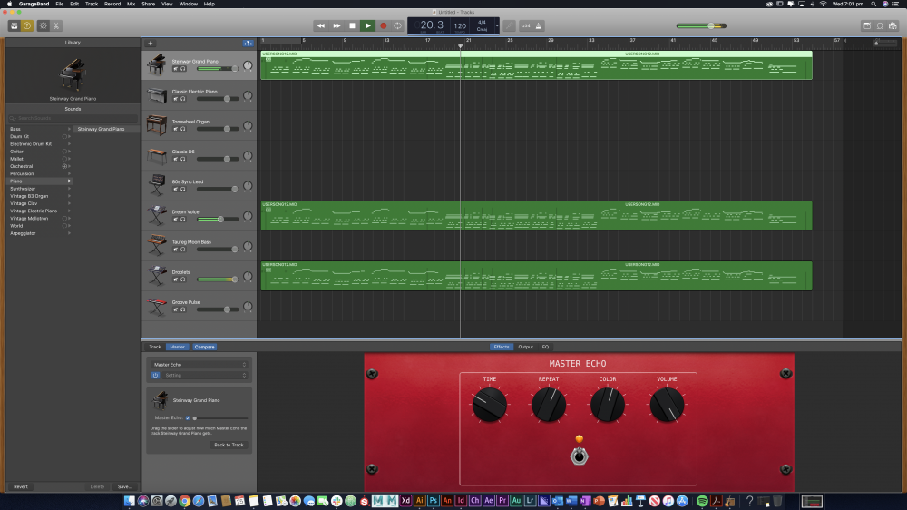
Task: Switch to the Track tab
Action: point(155,347)
